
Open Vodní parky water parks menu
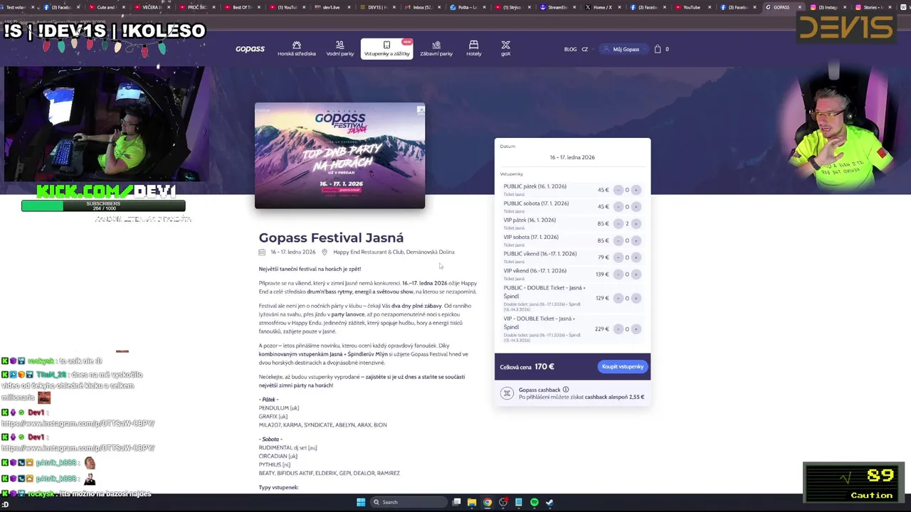340,49
